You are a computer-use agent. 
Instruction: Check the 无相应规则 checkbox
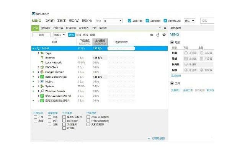88,124
